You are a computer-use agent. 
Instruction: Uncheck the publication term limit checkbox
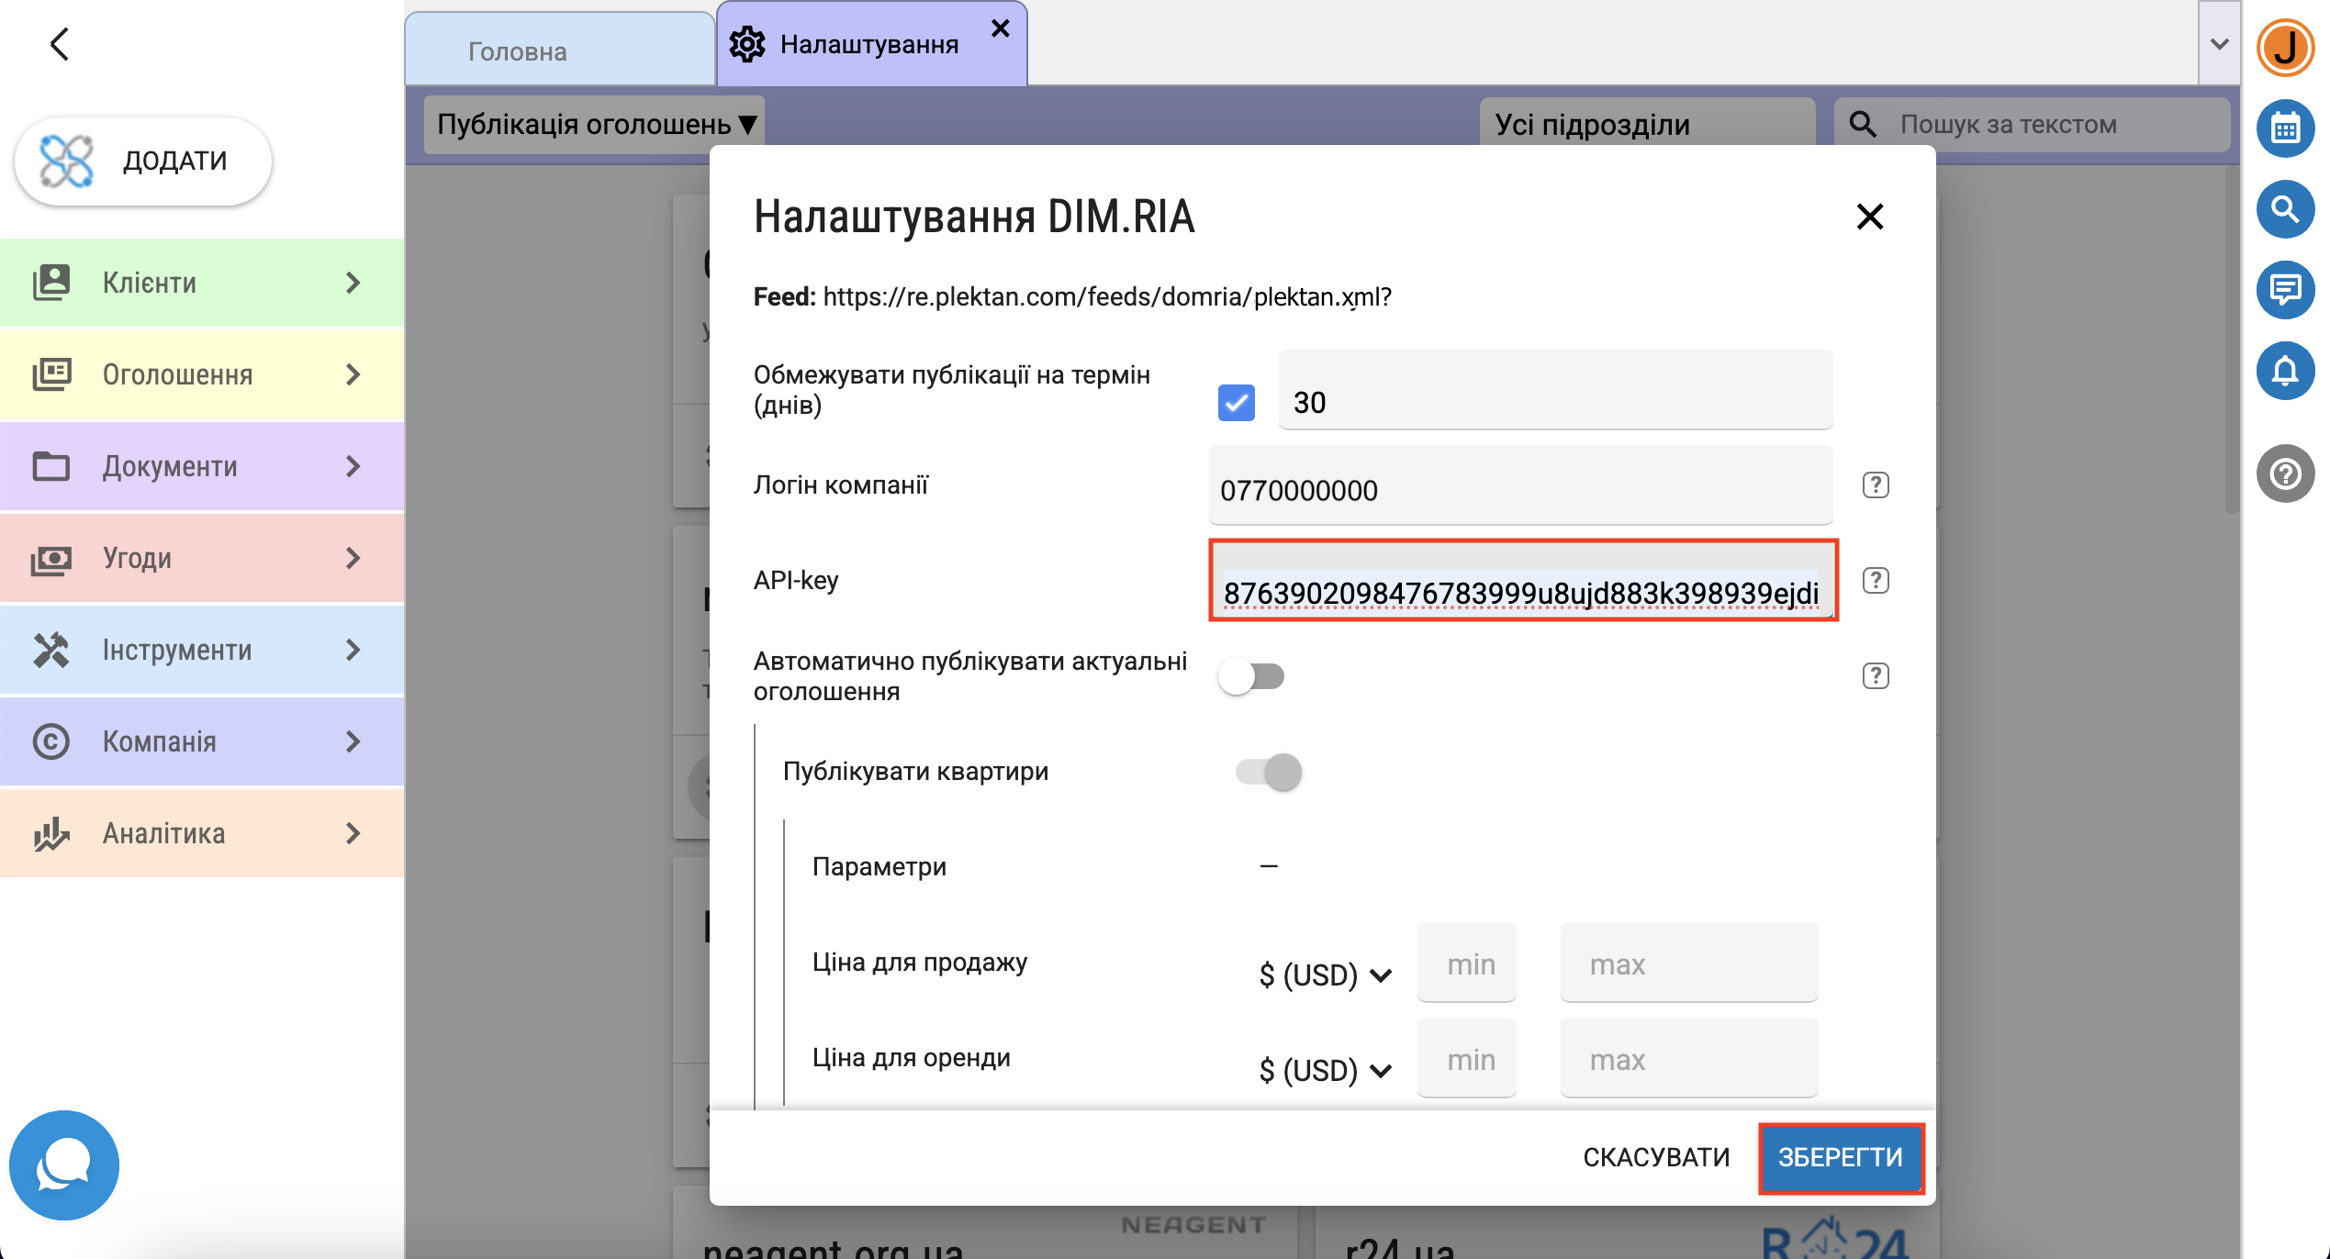pyautogui.click(x=1236, y=402)
